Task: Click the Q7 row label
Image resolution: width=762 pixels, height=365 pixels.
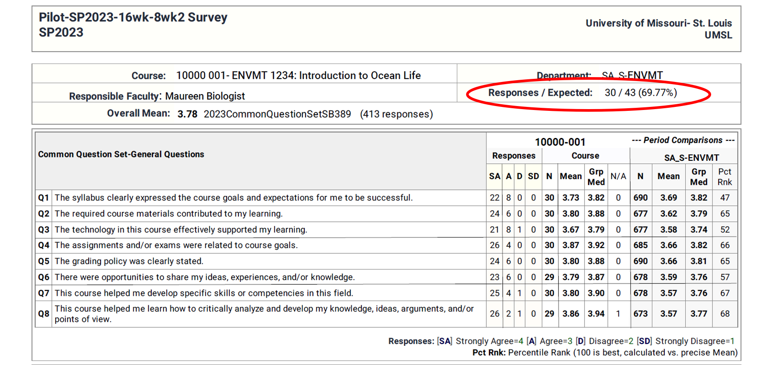Action: click(x=43, y=293)
